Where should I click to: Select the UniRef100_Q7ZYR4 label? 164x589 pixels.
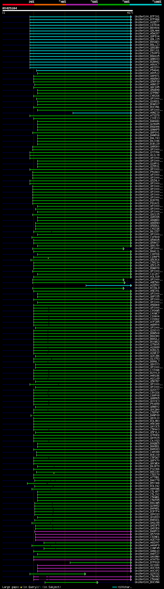[x=147, y=152]
